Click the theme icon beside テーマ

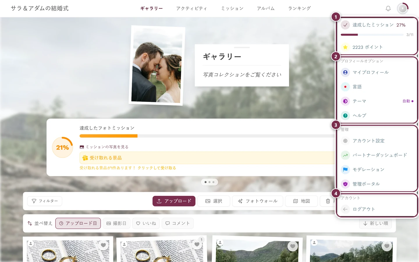tap(345, 101)
